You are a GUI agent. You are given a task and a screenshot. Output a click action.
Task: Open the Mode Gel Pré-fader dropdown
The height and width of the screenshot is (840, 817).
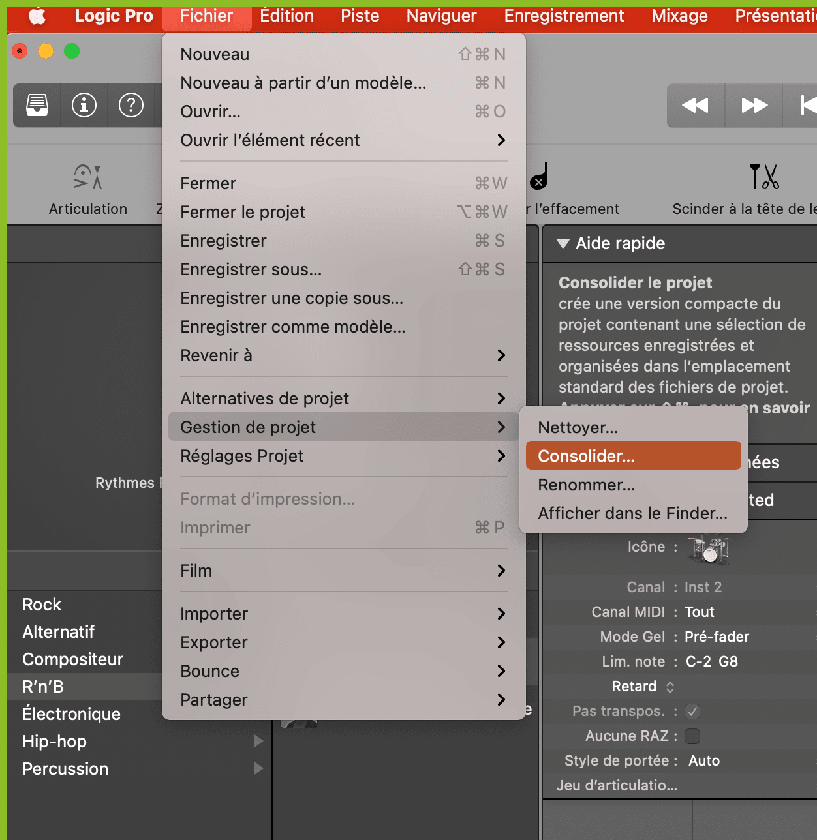pos(717,637)
